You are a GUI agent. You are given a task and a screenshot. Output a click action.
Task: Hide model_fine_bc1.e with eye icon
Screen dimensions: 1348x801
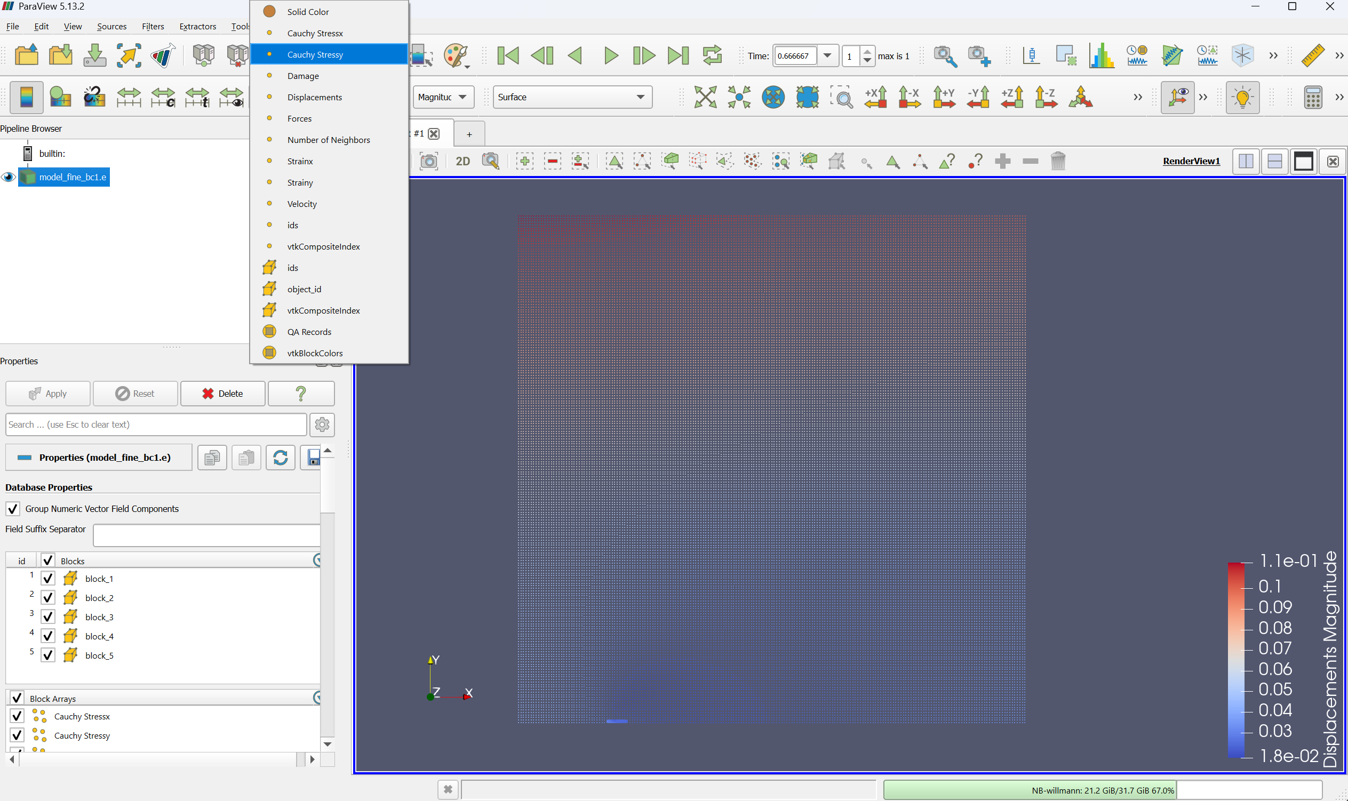pos(8,177)
